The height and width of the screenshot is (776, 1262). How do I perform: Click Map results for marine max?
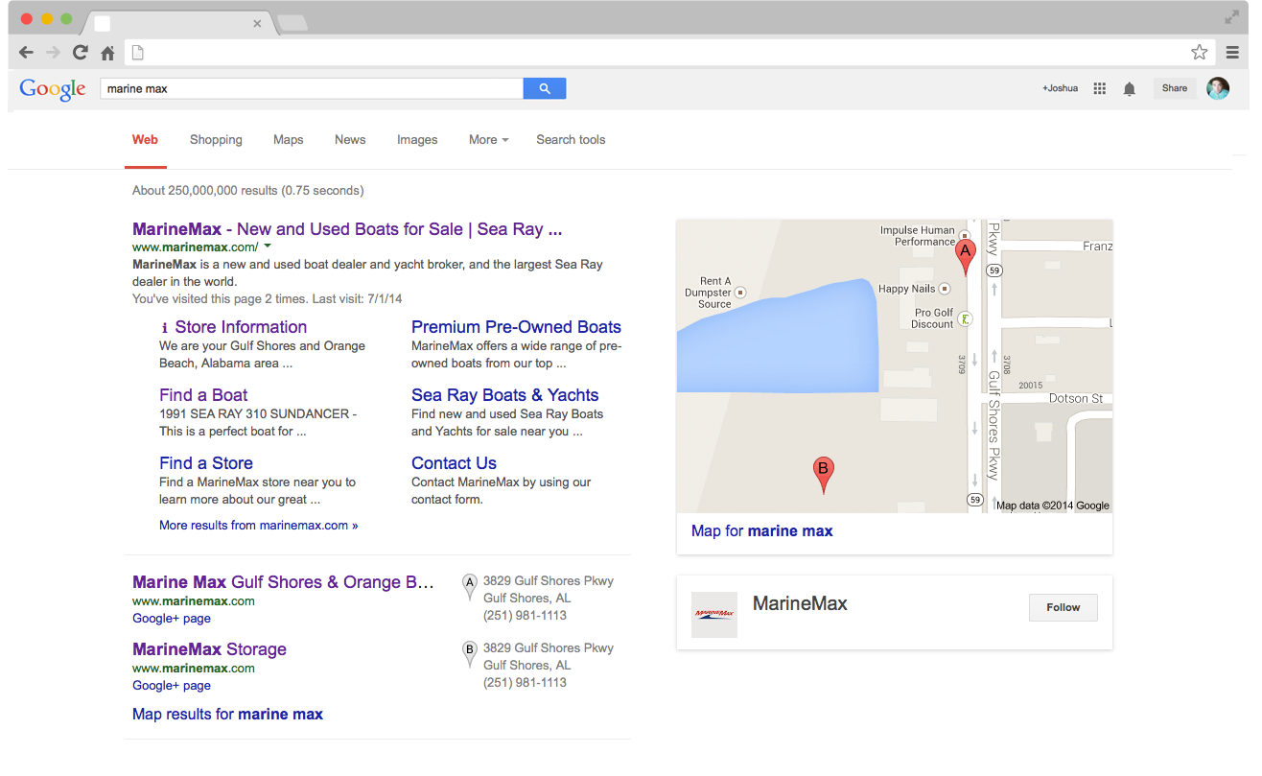pyautogui.click(x=227, y=715)
